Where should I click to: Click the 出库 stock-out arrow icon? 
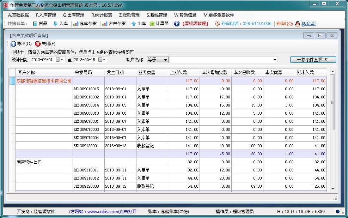tap(134, 24)
